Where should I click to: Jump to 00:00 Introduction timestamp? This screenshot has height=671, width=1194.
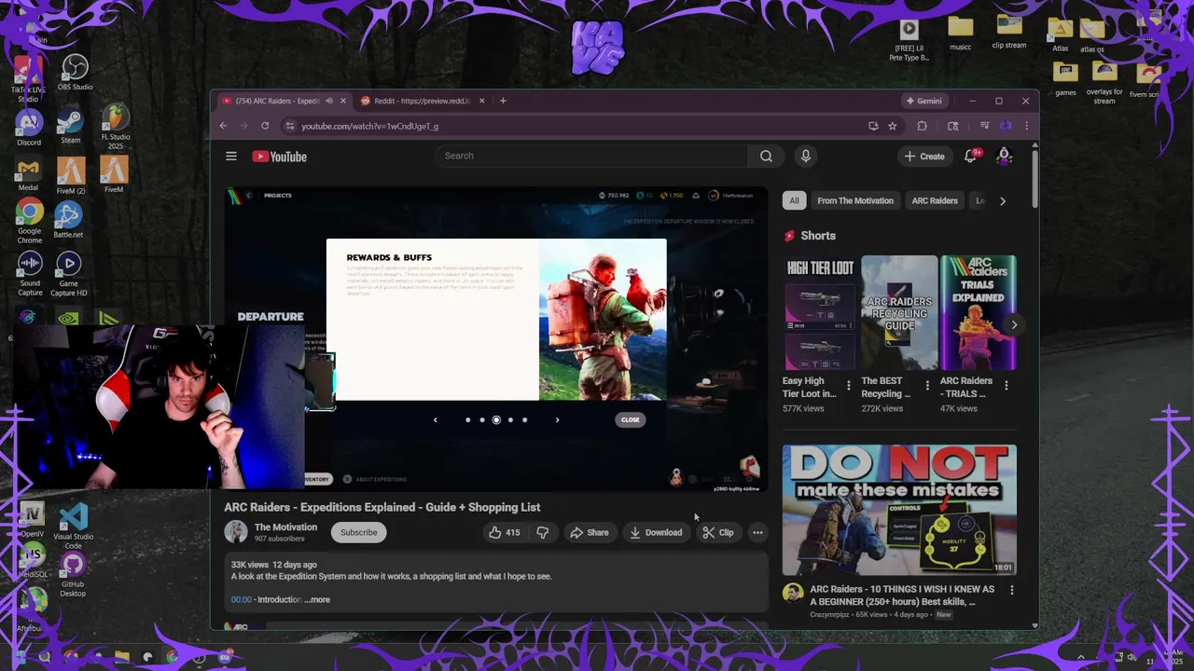[242, 599]
